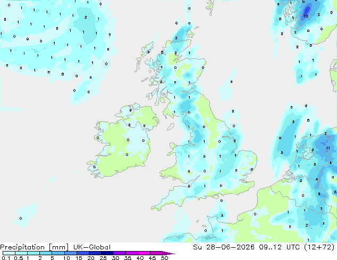This screenshot has width=337, height=260.
Task: Click legend label '20'
Action: (x=91, y=258)
